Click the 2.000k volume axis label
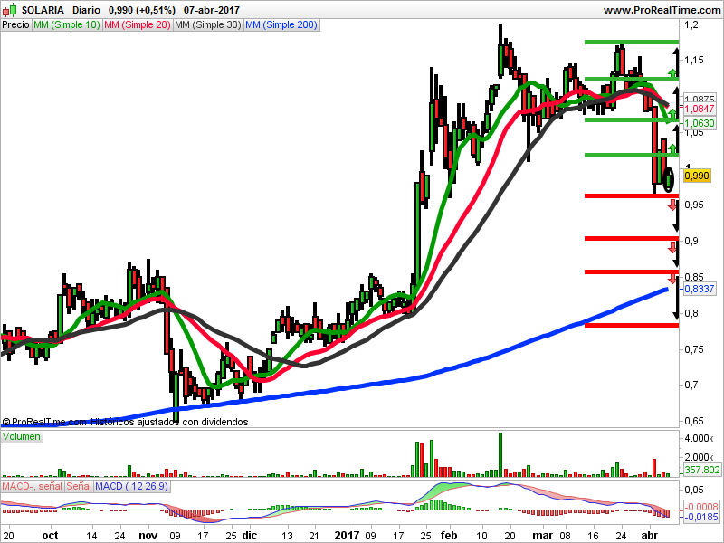The width and height of the screenshot is (724, 543). pyautogui.click(x=699, y=457)
